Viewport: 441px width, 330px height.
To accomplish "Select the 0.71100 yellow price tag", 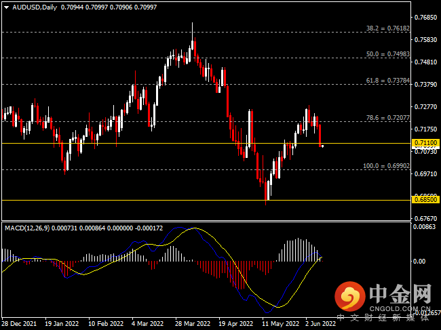I will tap(426, 143).
